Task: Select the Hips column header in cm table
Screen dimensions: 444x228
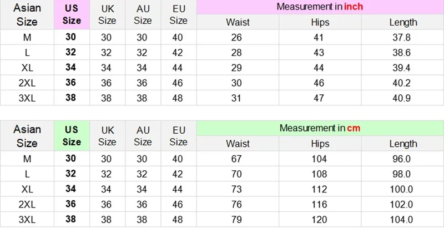Action: point(320,144)
